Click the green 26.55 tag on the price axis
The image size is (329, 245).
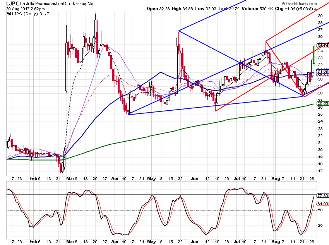coord(323,103)
